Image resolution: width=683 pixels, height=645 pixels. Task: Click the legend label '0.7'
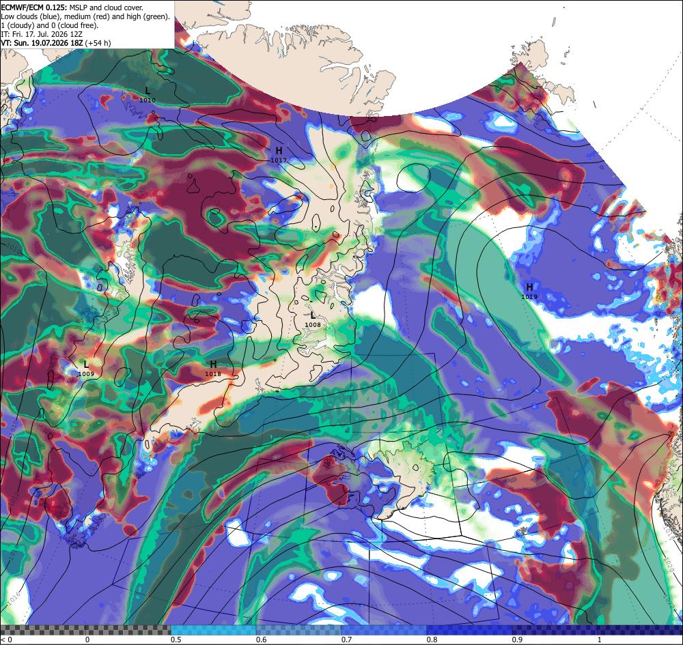(x=346, y=640)
